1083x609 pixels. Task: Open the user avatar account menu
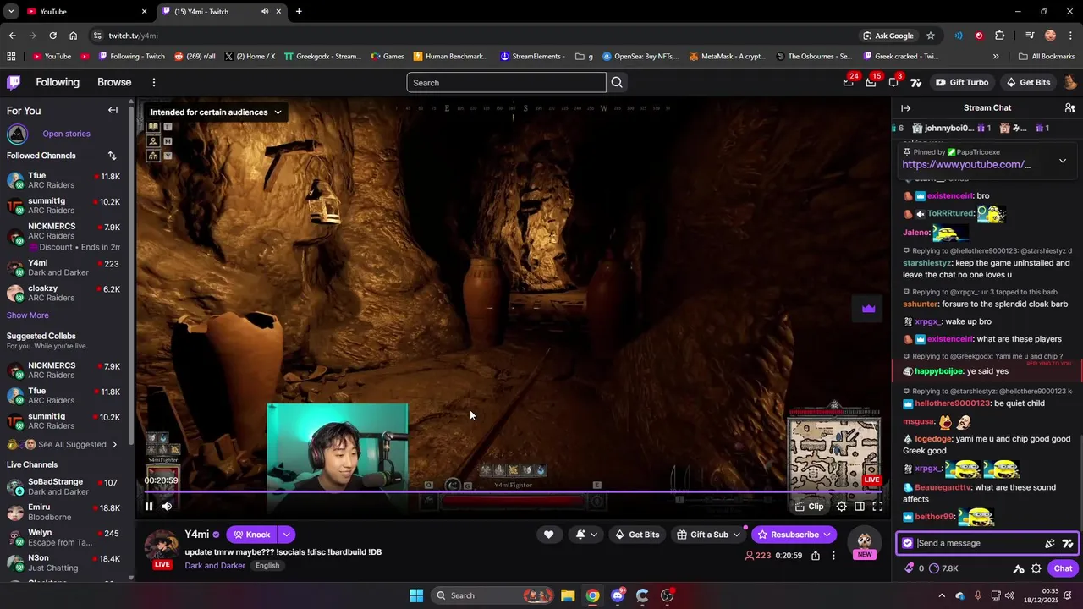(1069, 83)
